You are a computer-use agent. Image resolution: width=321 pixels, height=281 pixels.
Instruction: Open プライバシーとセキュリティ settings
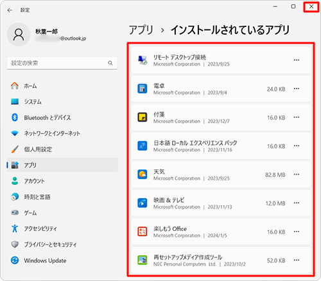pyautogui.click(x=62, y=244)
